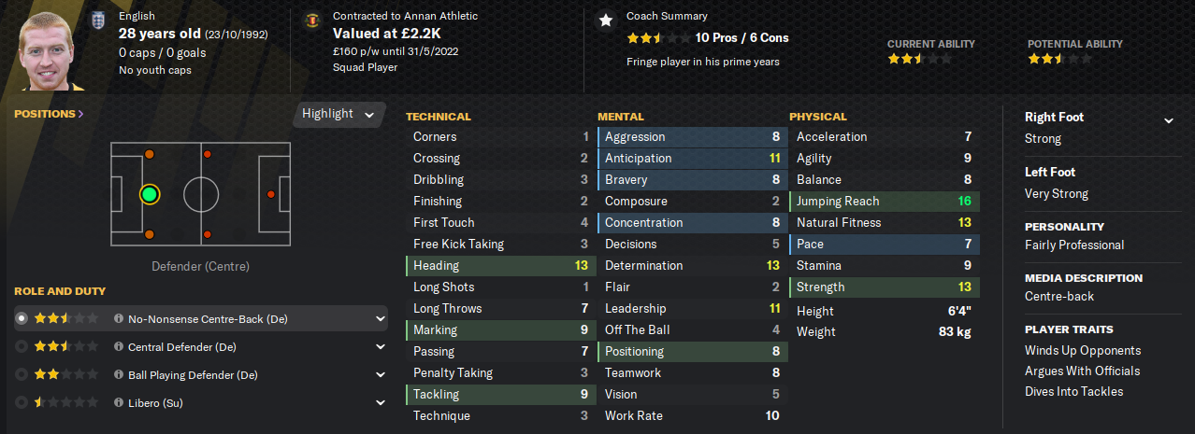Click the Contracted to Annan Athletic text
The image size is (1195, 434).
pos(405,16)
